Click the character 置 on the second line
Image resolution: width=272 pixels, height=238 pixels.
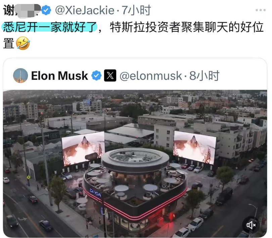pyautogui.click(x=9, y=43)
